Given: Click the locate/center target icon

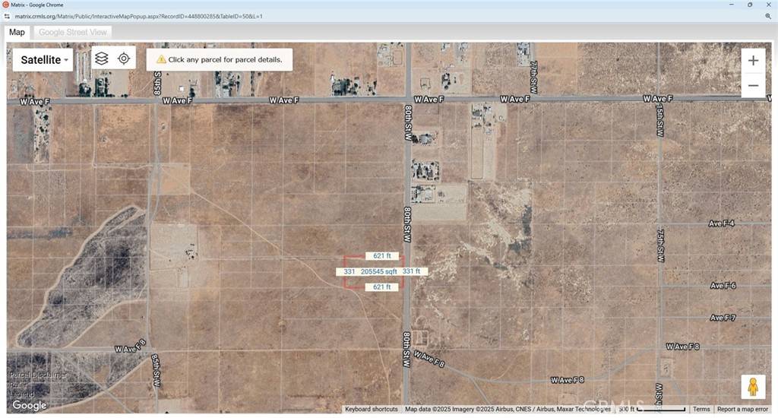Looking at the screenshot, I should (x=124, y=59).
